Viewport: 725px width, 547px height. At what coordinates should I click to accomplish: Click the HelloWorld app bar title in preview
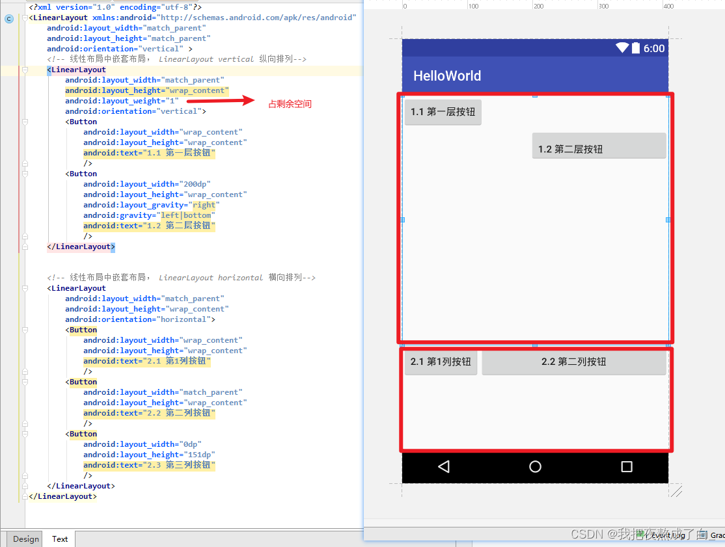[x=447, y=75]
